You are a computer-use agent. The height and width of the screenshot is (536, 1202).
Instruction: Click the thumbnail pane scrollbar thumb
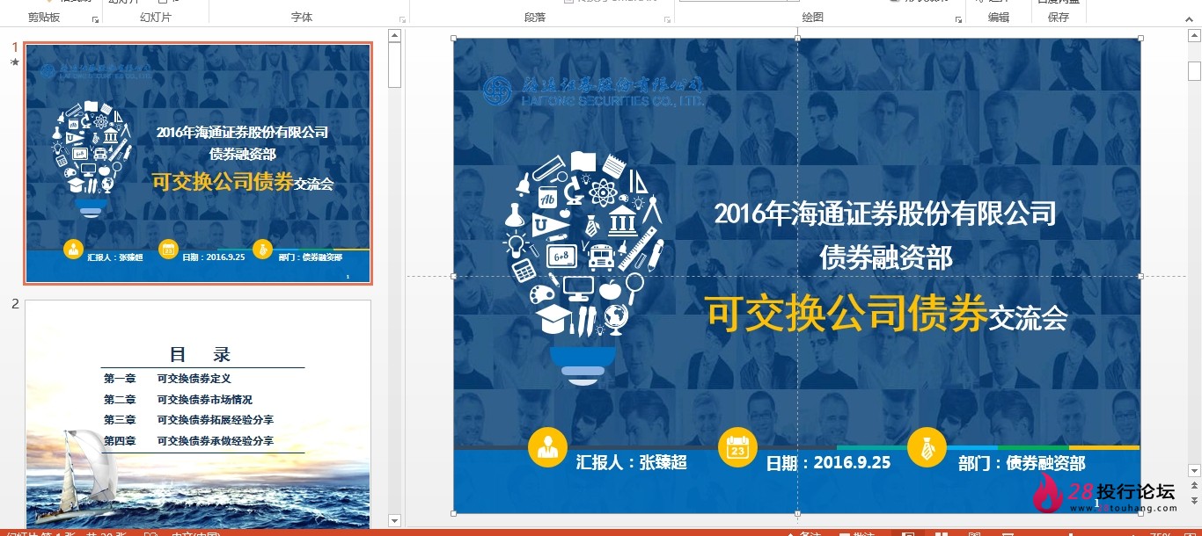click(x=395, y=65)
